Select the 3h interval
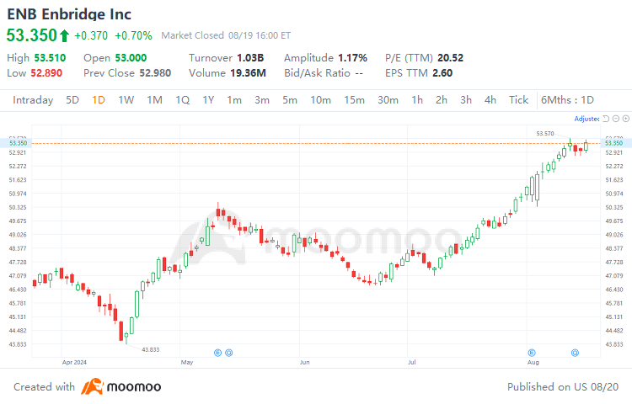632x404 pixels. click(466, 100)
